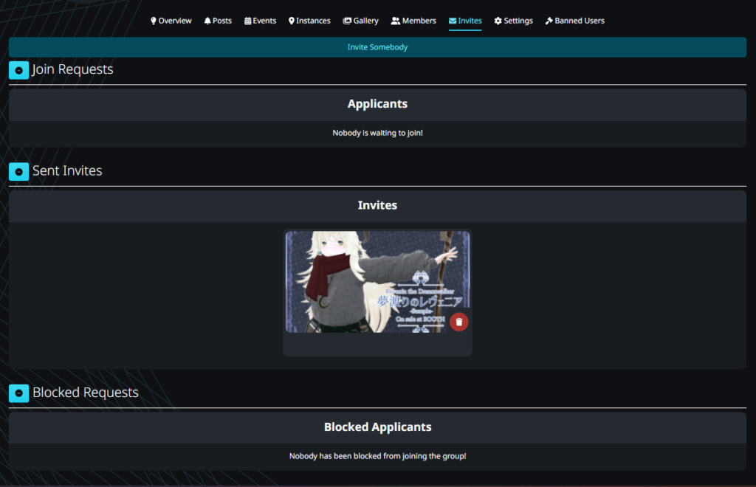Image resolution: width=756 pixels, height=487 pixels.
Task: Delete the sent invite with the red trash icon
Action: tap(459, 322)
